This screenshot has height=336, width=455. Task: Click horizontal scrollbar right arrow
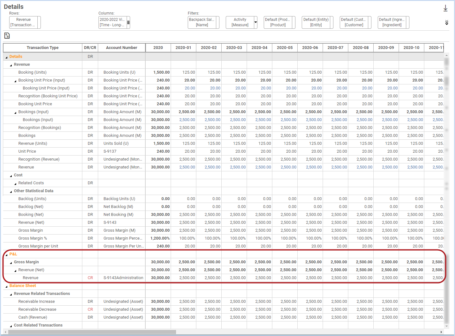click(x=441, y=332)
